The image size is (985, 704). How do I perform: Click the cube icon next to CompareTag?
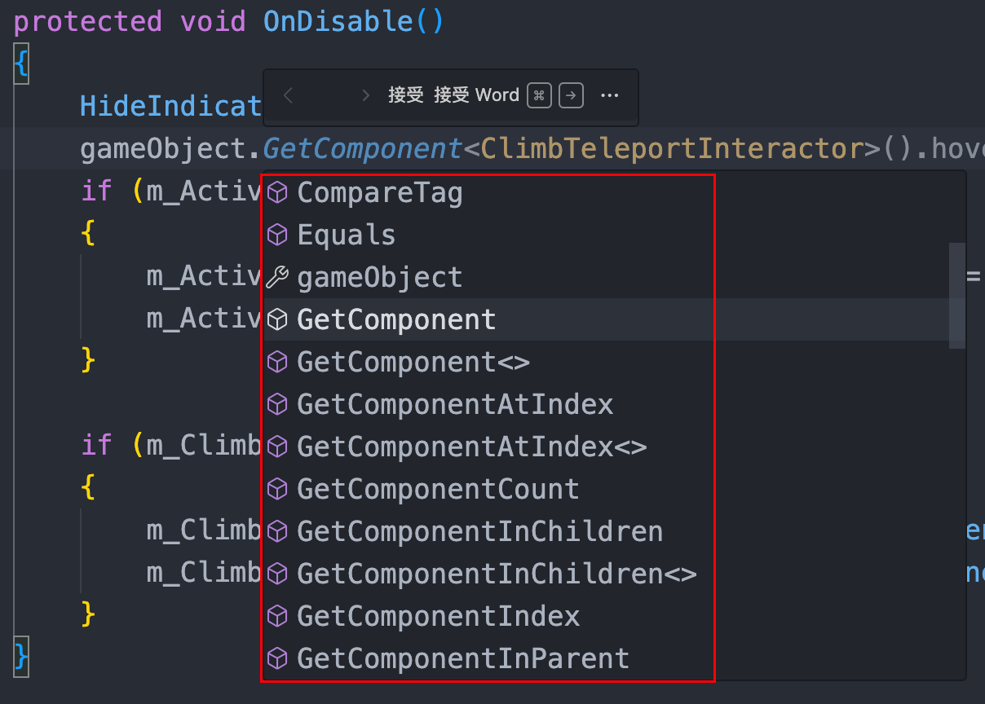(276, 191)
